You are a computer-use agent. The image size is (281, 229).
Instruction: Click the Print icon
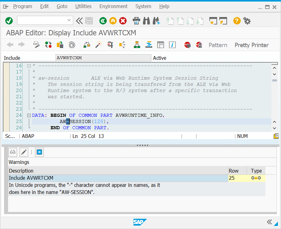[136, 21]
